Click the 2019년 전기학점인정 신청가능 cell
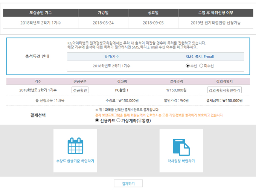This screenshot has width=256, height=190. 215,23
